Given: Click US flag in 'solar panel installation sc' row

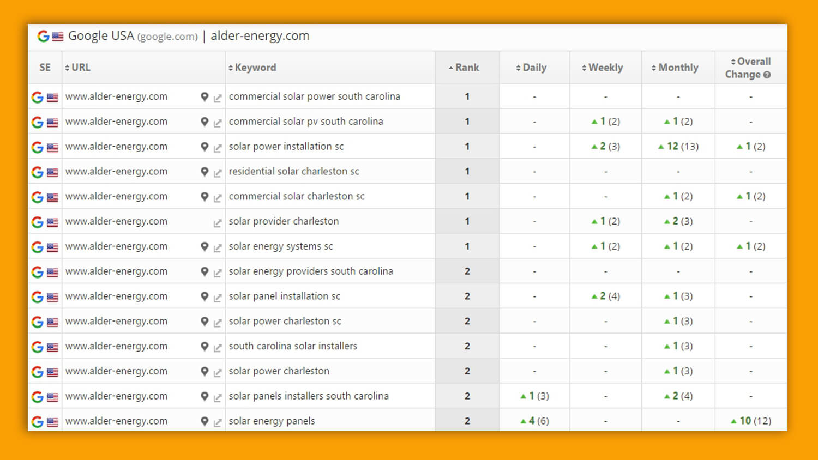Looking at the screenshot, I should coord(52,298).
